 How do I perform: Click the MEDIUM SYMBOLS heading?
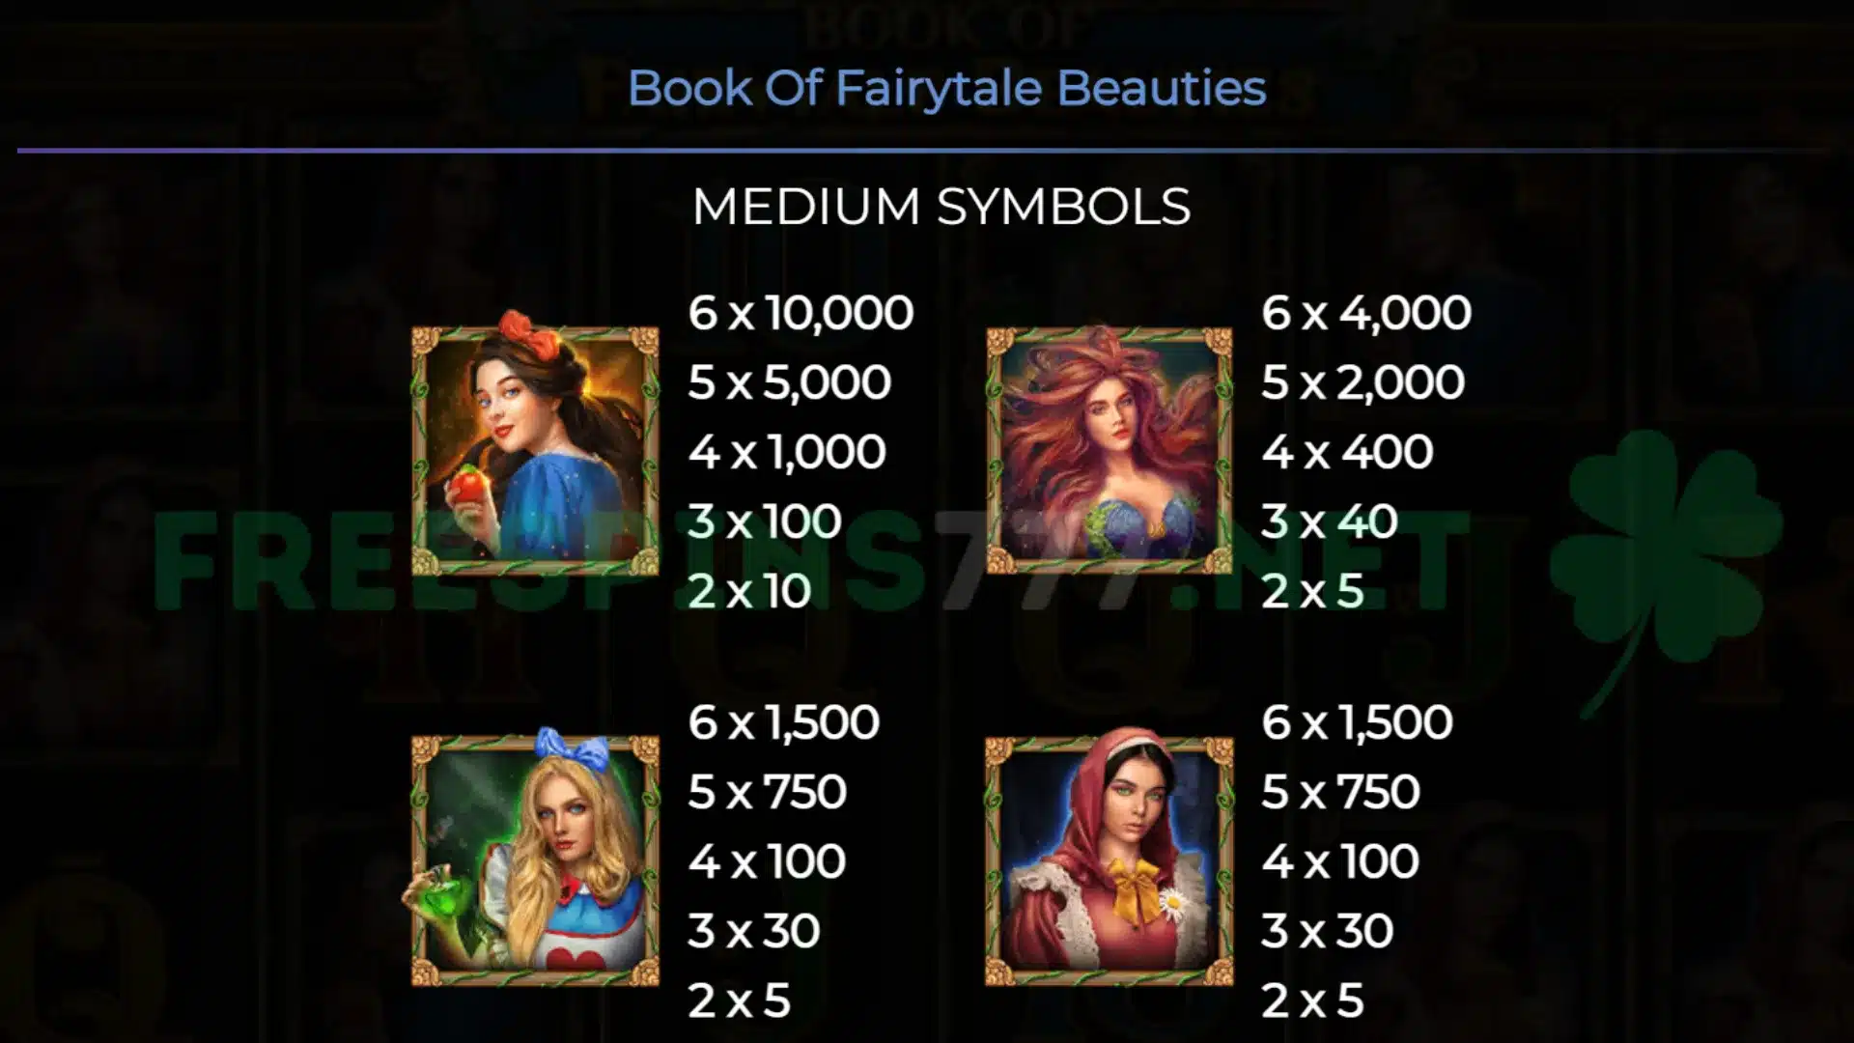coord(941,207)
